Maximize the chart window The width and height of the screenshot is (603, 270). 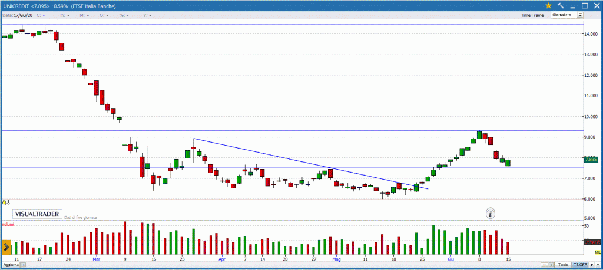click(585, 6)
